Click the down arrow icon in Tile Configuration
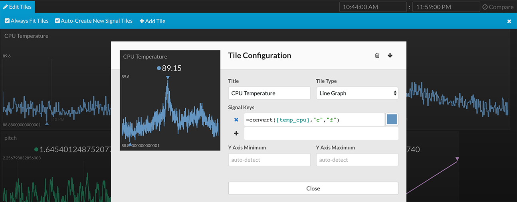 click(x=390, y=55)
